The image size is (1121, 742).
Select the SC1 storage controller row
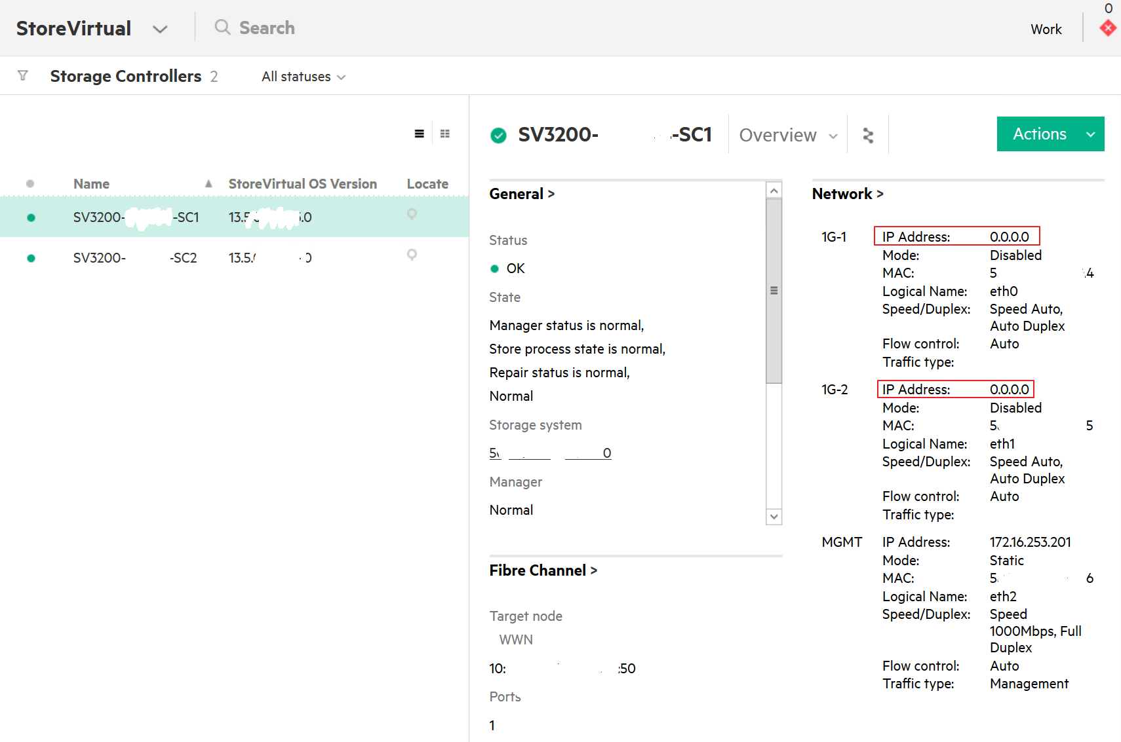[x=235, y=217]
